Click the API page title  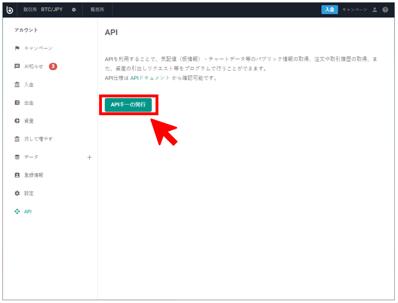click(111, 32)
